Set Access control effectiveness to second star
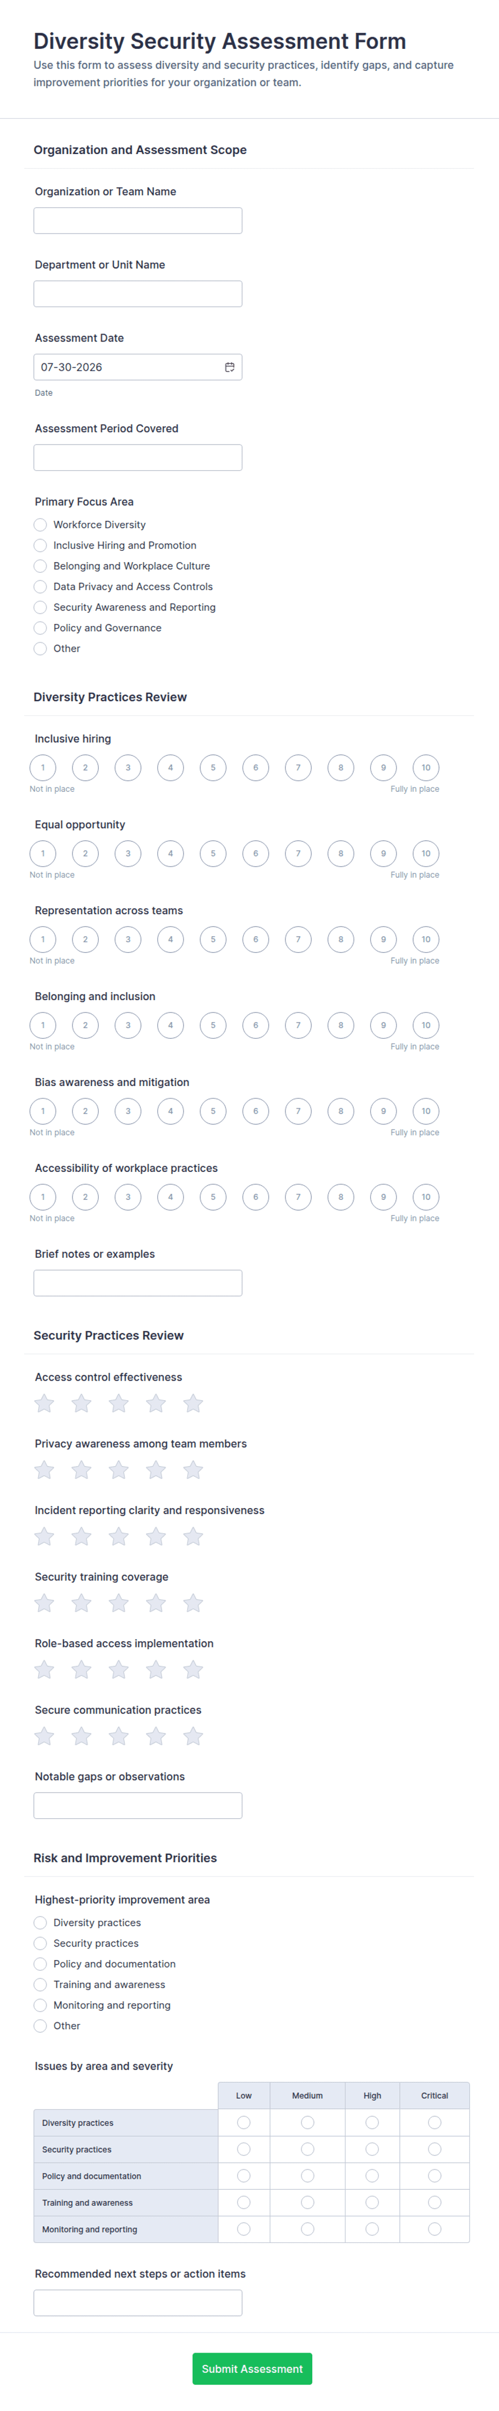499x2411 pixels. pos(82,1403)
